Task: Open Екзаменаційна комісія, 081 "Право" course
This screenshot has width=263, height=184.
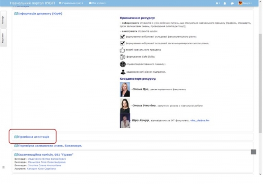Action: coord(46,154)
